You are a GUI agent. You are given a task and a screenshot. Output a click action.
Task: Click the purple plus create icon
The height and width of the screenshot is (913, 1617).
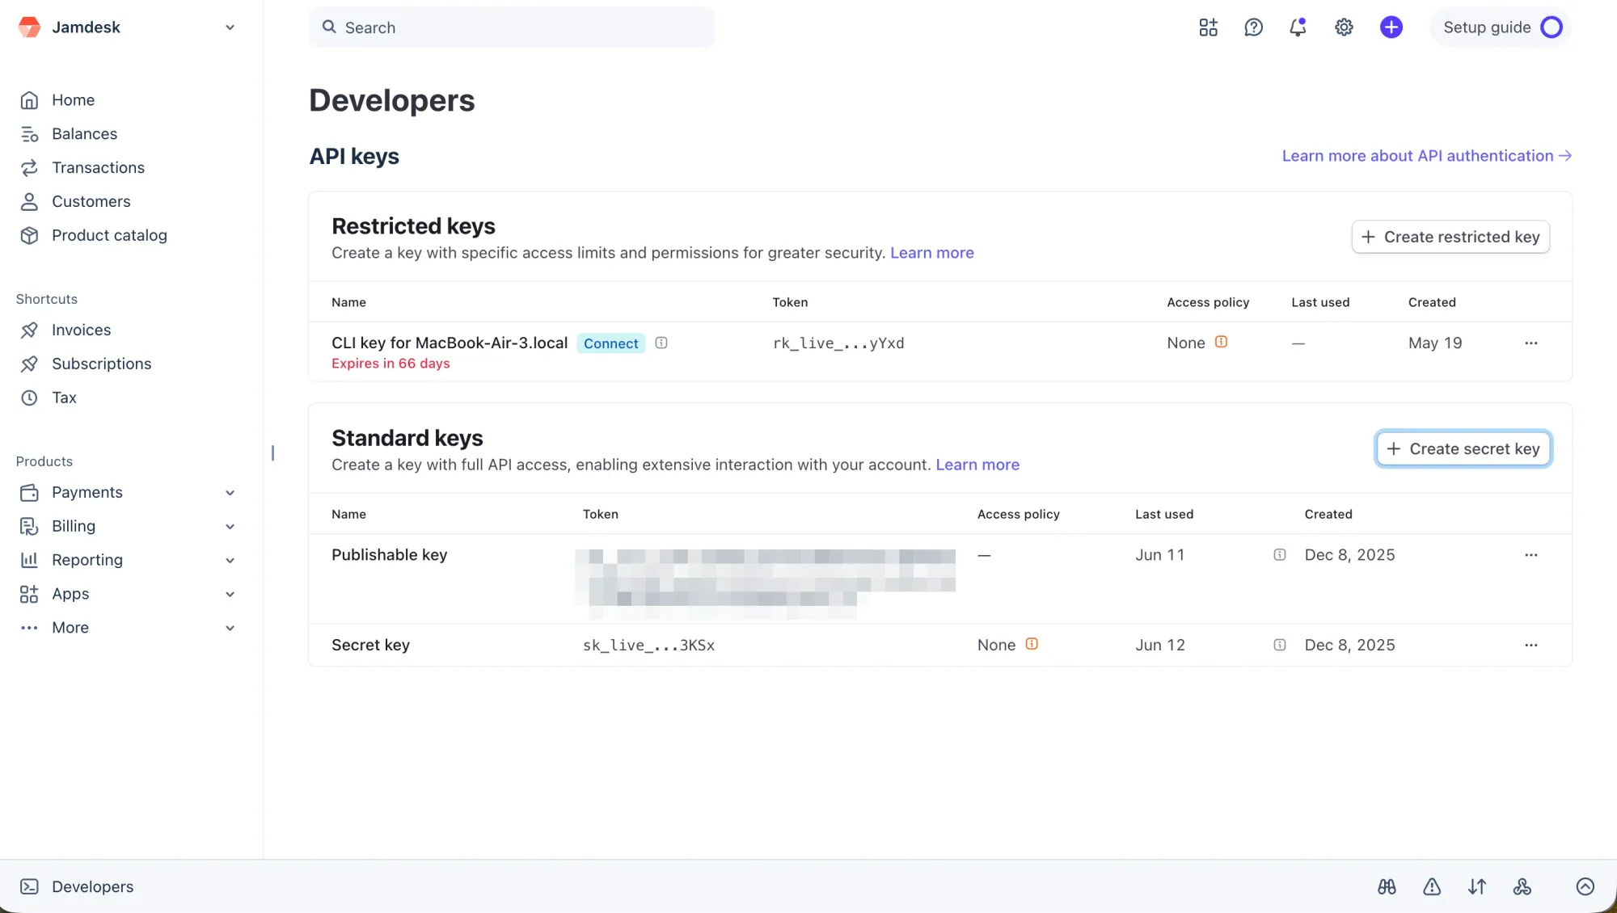pos(1391,27)
